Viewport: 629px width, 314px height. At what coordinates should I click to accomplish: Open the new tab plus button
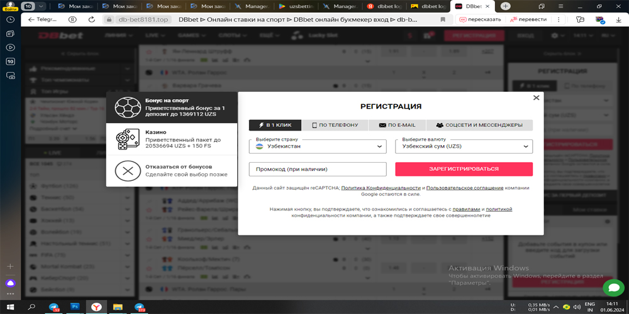[x=506, y=6]
